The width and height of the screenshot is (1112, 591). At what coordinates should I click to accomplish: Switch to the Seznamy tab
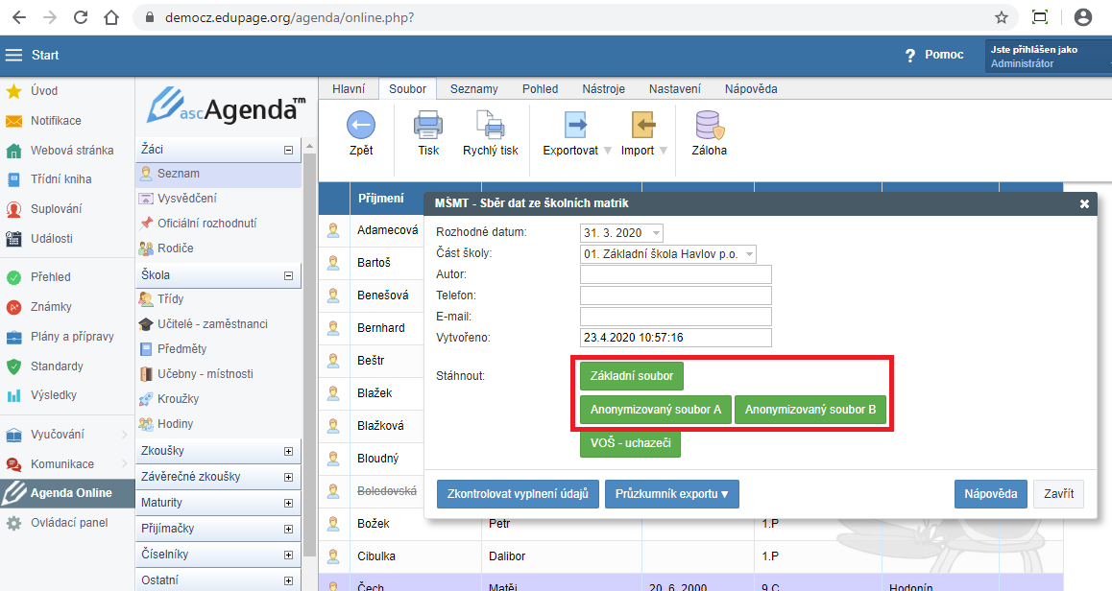point(473,88)
